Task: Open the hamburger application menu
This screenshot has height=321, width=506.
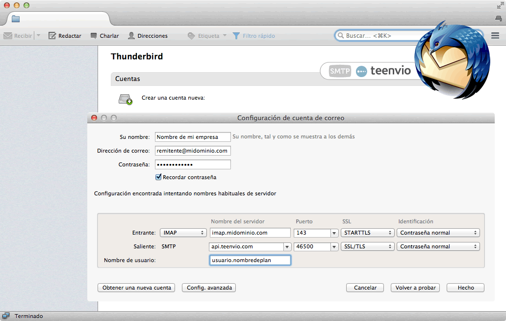Action: [495, 35]
